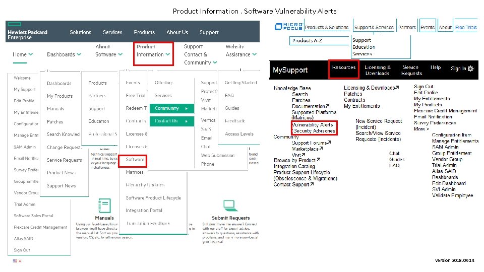
Task: Open About in Micro Focus nav
Action: (445, 27)
